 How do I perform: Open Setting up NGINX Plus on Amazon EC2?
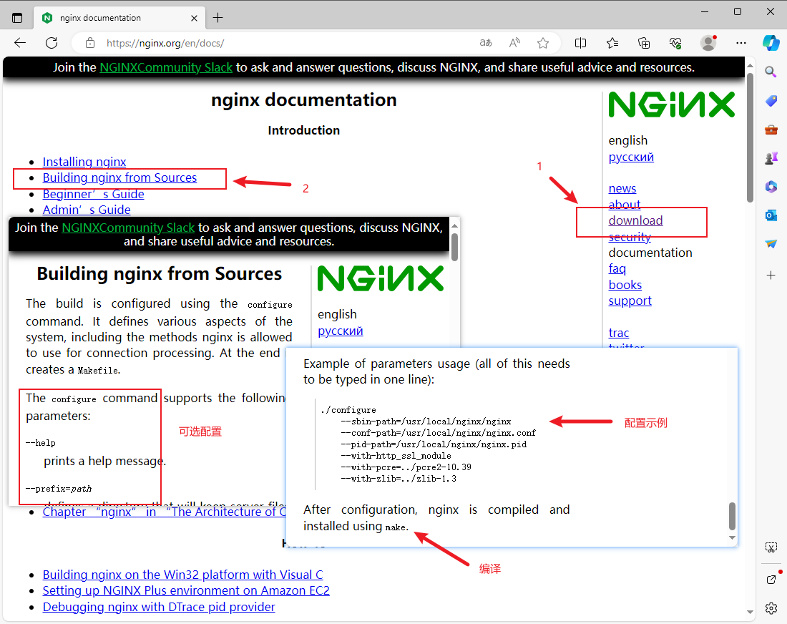click(186, 591)
